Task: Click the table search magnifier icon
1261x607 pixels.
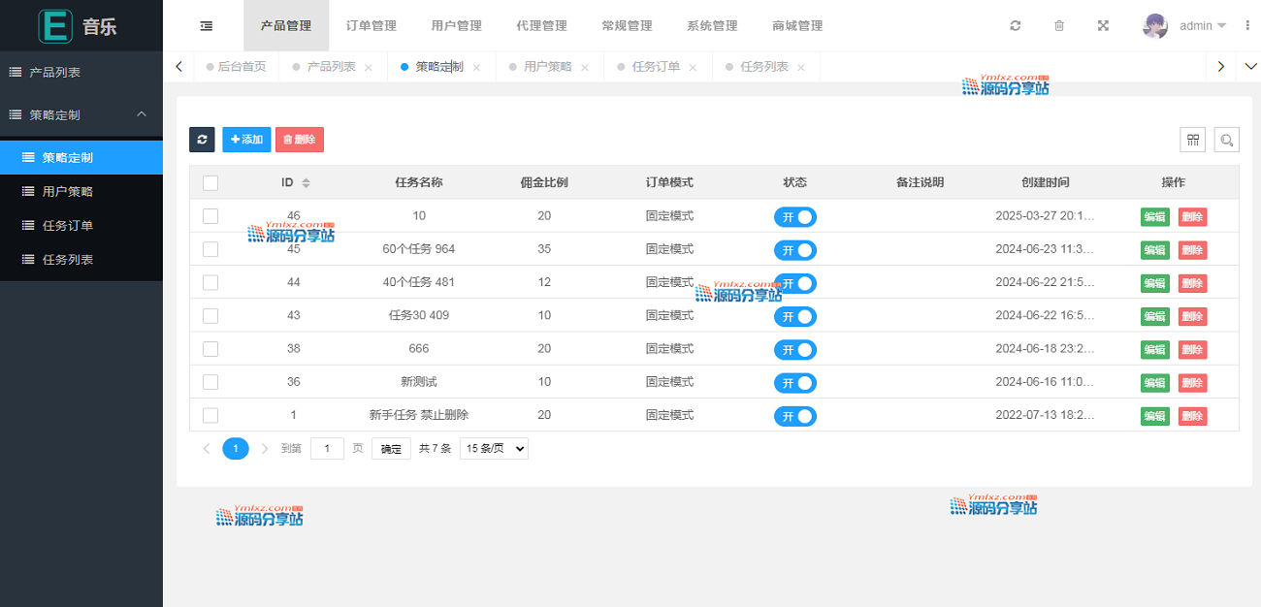Action: point(1227,141)
